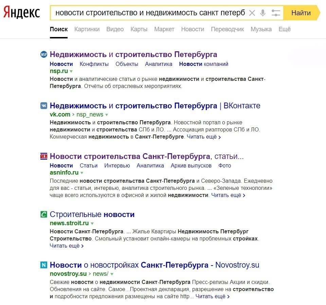Click the АСН asninfo favicon
This screenshot has width=326, height=305.
[44, 156]
